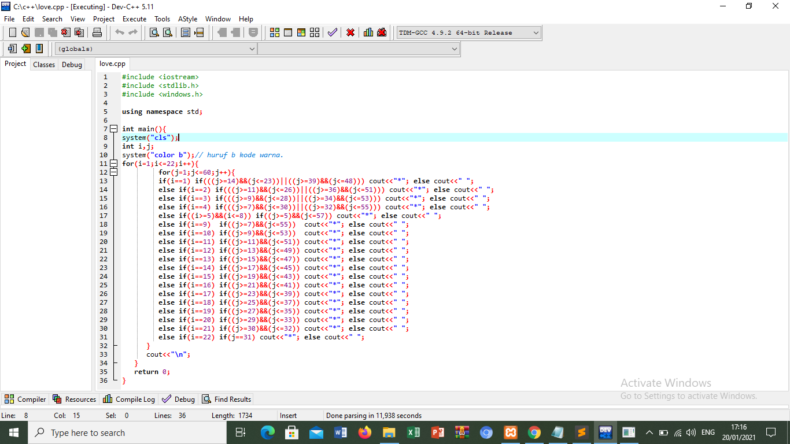Click the Syntax Check checkmark icon
The height and width of the screenshot is (444, 790).
[x=333, y=32]
